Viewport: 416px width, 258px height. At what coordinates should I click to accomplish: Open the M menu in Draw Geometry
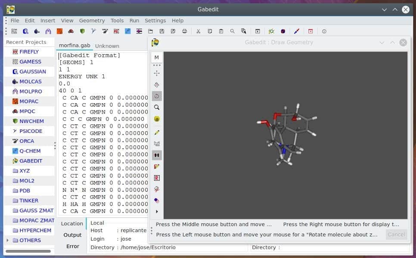click(156, 58)
